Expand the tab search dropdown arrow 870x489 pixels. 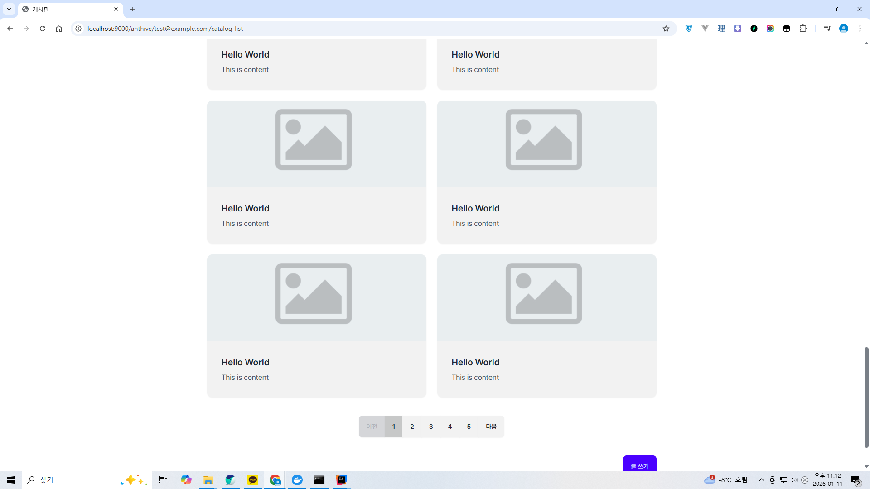pos(9,9)
